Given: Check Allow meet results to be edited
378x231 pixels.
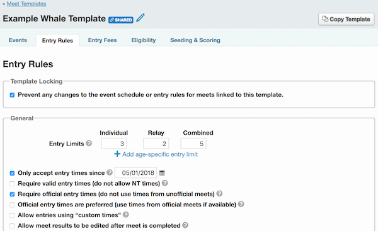Looking at the screenshot, I should (12, 226).
